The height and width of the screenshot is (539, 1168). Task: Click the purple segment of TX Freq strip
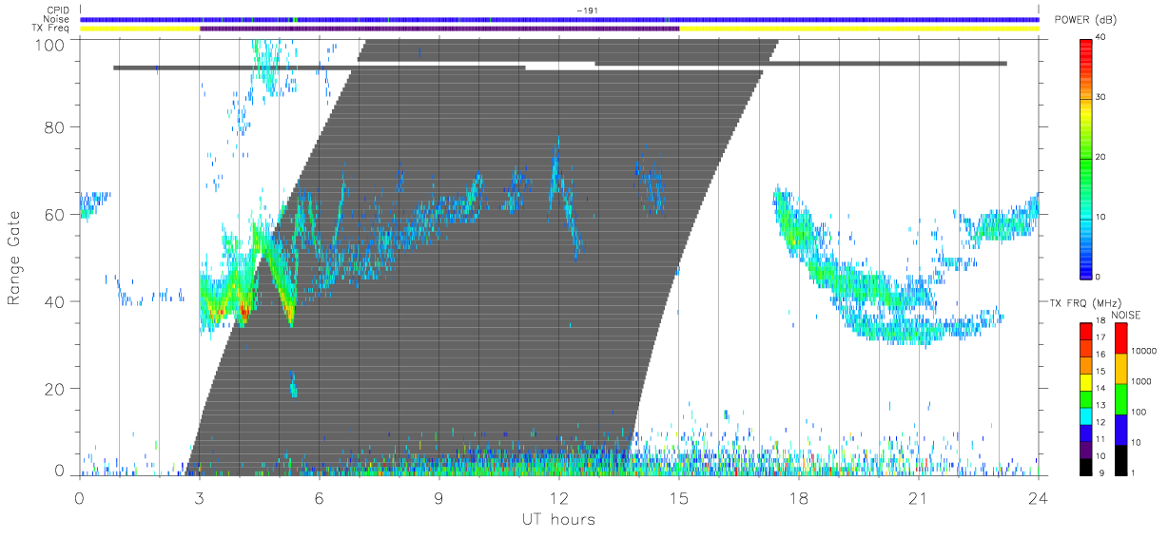pyautogui.click(x=439, y=29)
